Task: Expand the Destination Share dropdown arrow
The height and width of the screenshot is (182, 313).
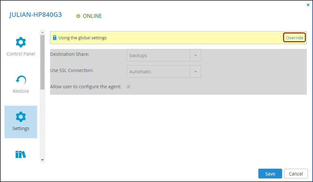Action: click(196, 55)
